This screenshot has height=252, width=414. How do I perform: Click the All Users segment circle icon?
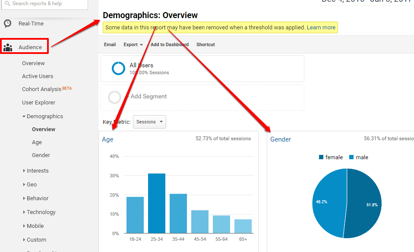118,68
